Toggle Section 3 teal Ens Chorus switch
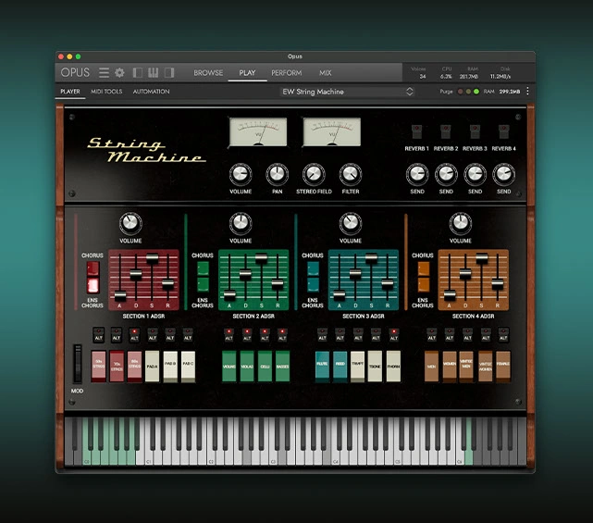Image resolution: width=593 pixels, height=523 pixels. [x=313, y=284]
